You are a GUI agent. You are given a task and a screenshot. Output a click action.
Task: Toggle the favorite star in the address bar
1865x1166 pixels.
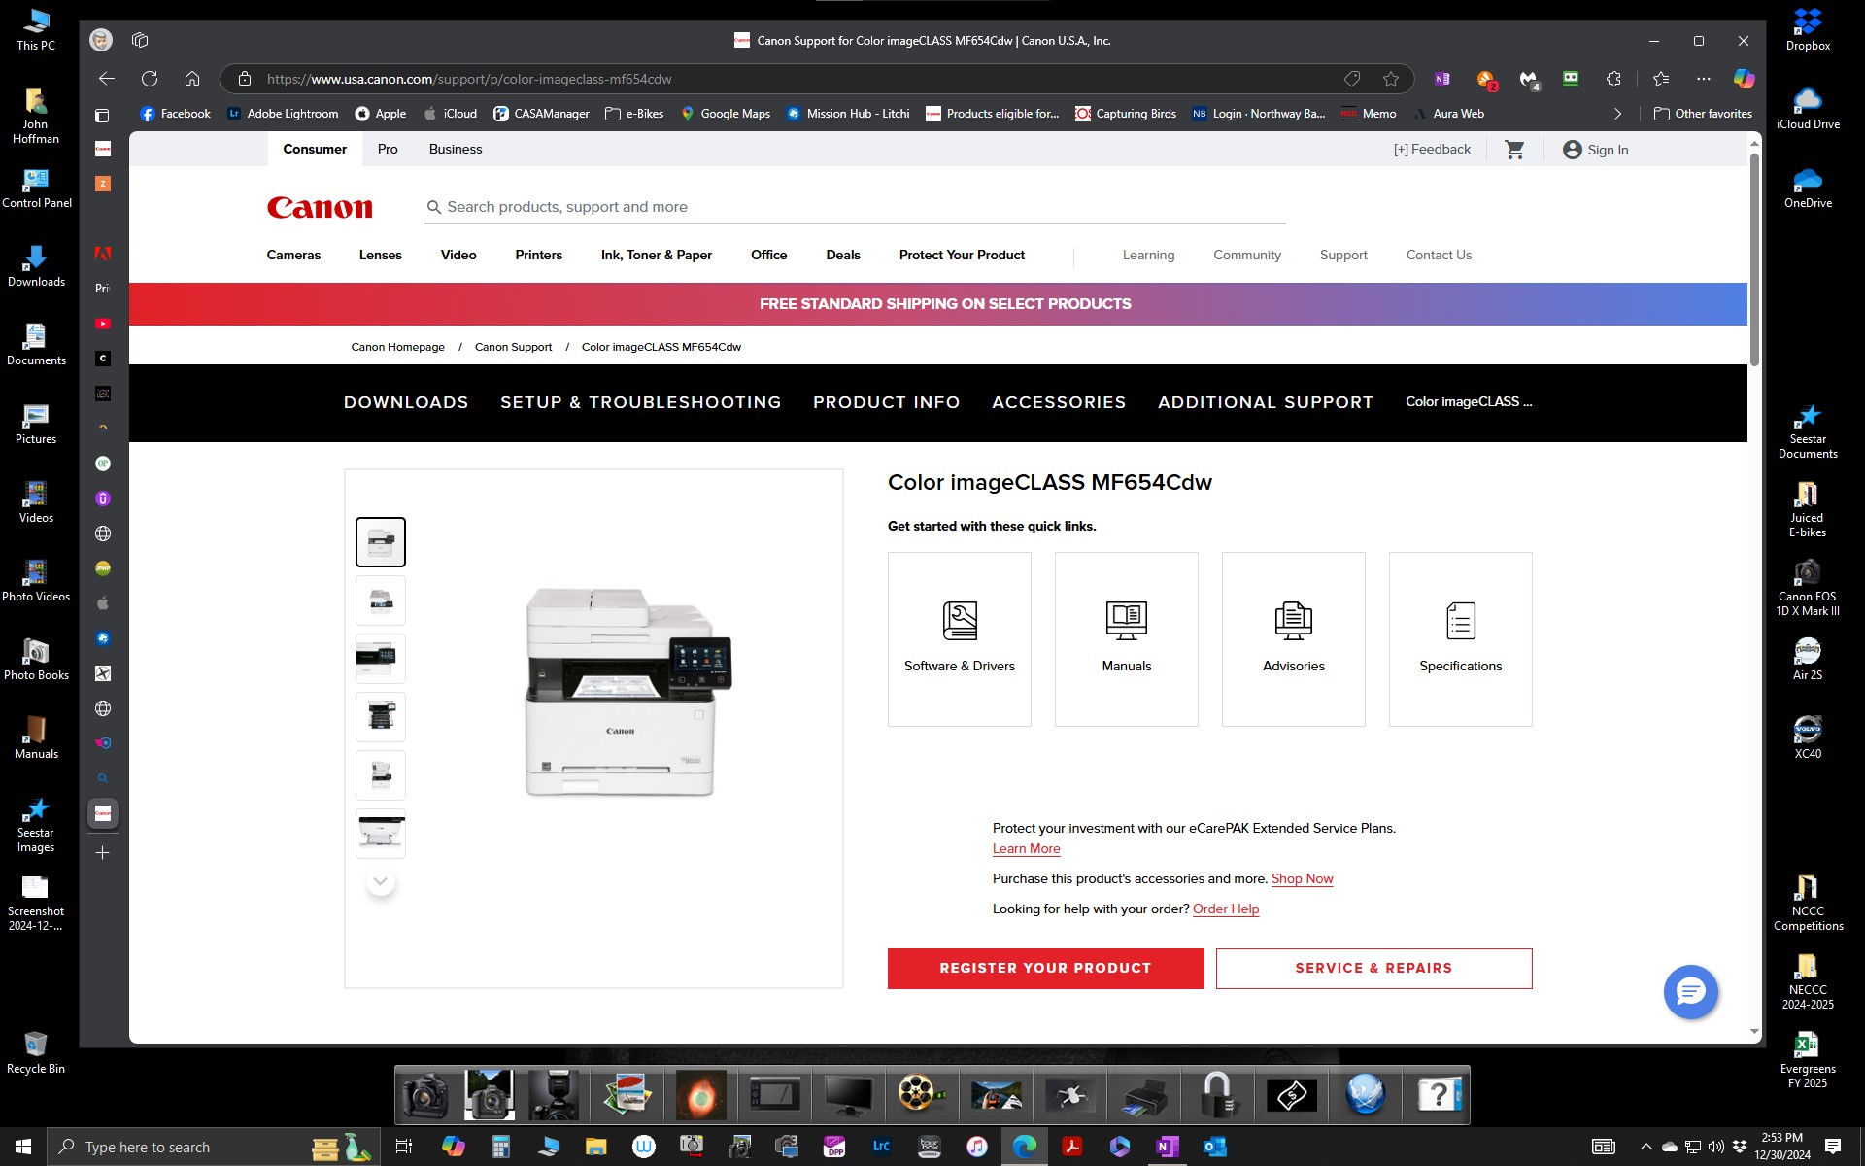pos(1391,79)
